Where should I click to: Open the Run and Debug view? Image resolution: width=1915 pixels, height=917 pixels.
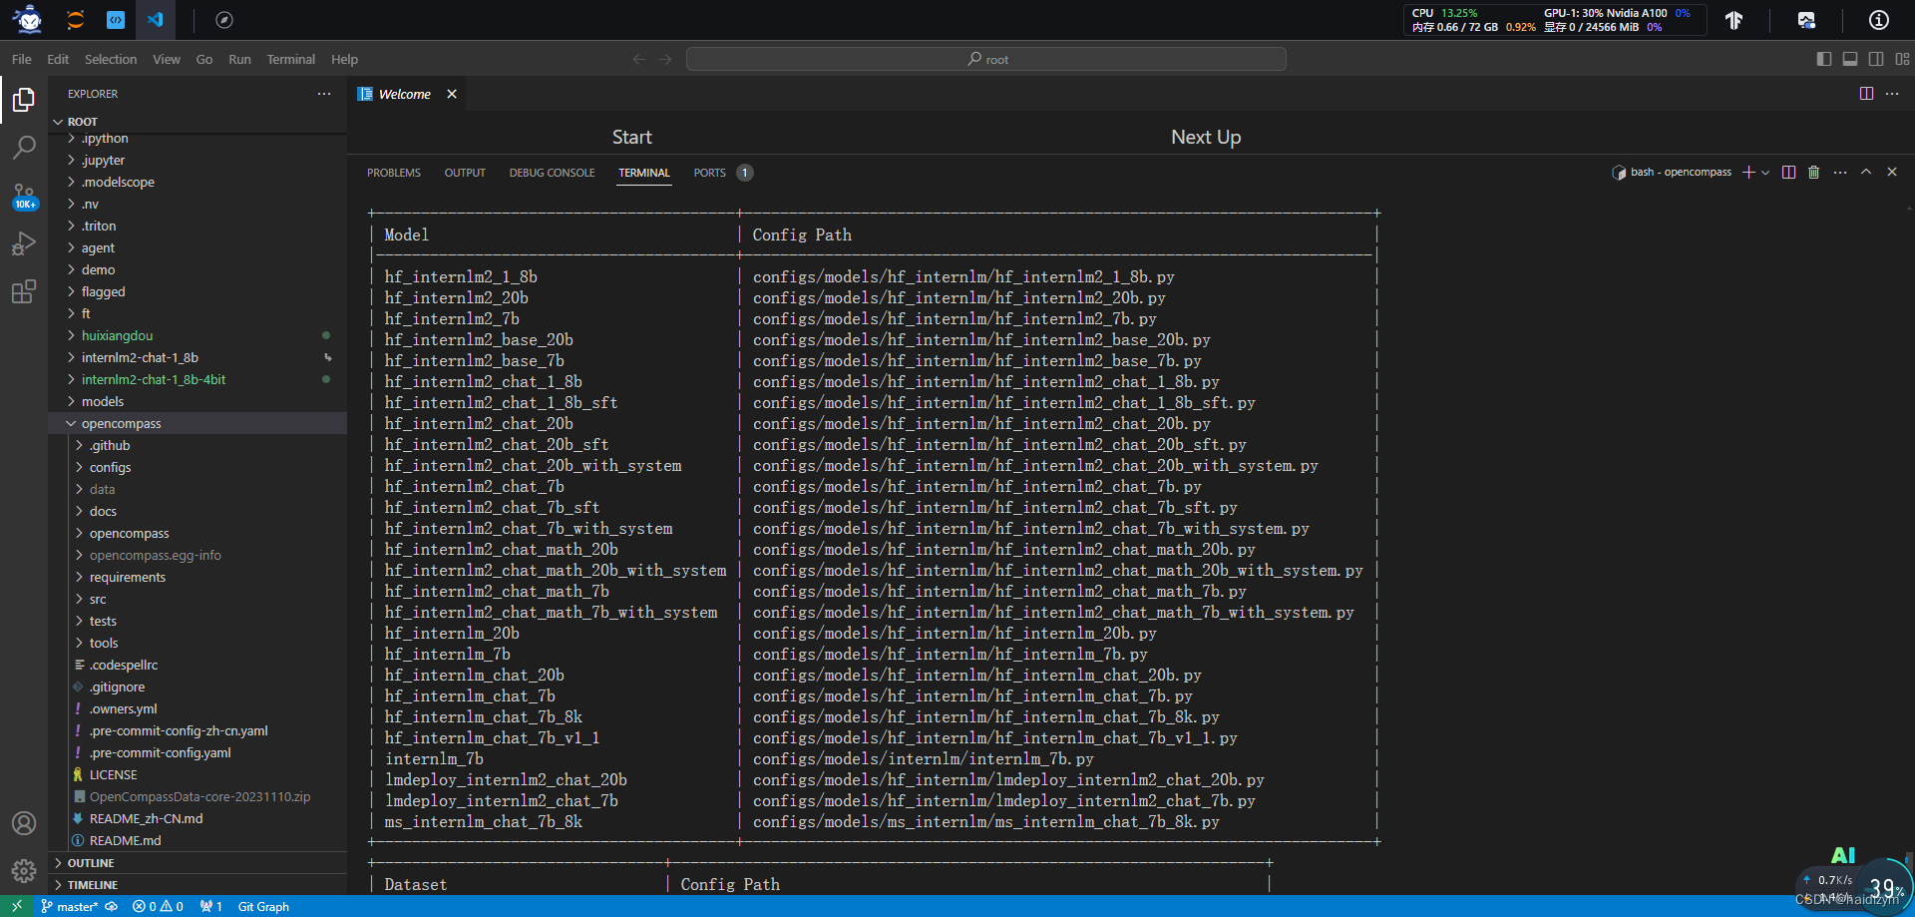click(24, 243)
